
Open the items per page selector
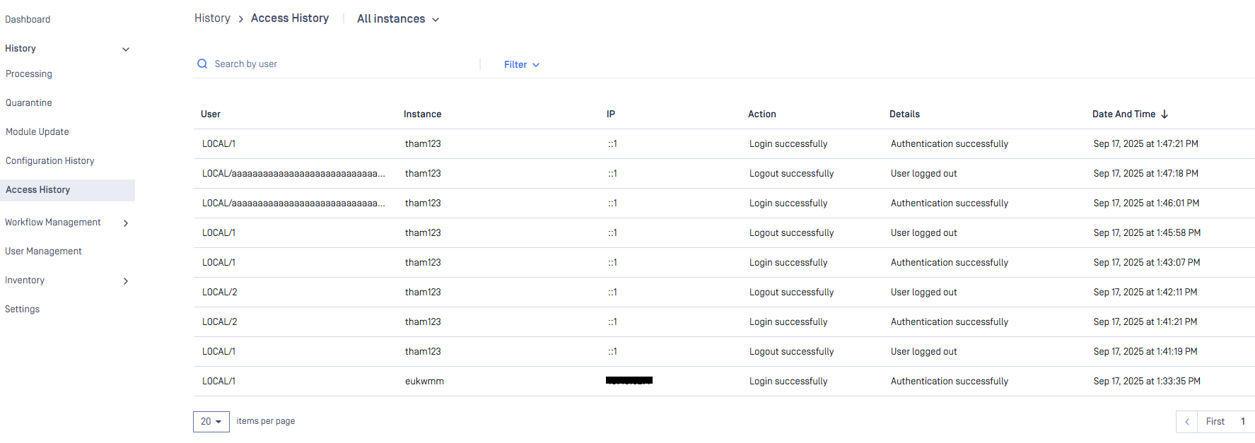pos(211,422)
